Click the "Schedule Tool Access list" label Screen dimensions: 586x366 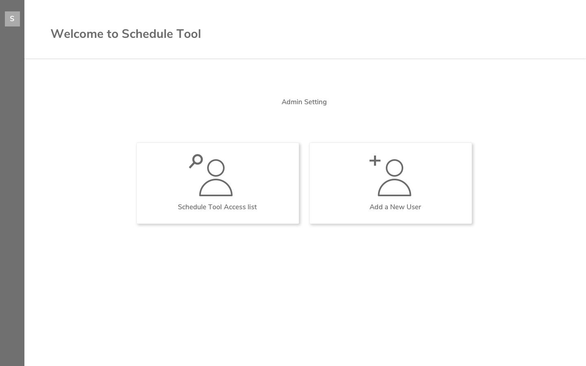tap(217, 207)
